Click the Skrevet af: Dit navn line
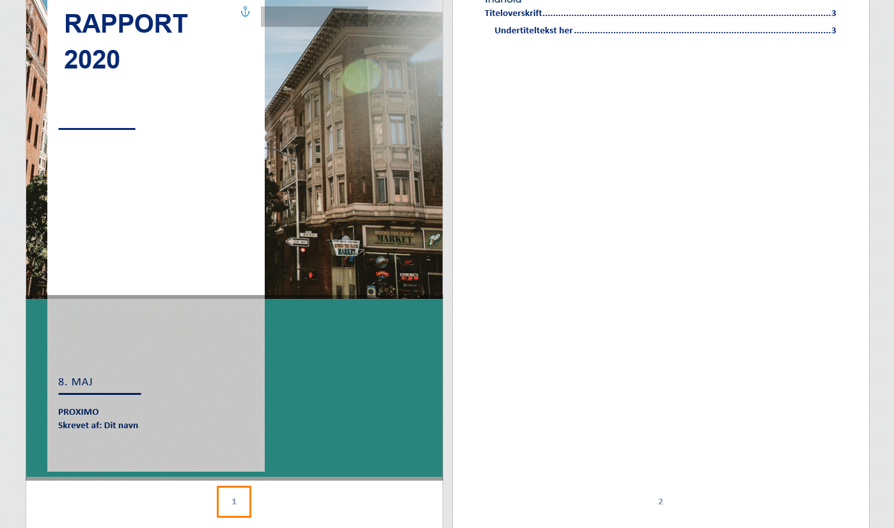 tap(98, 426)
